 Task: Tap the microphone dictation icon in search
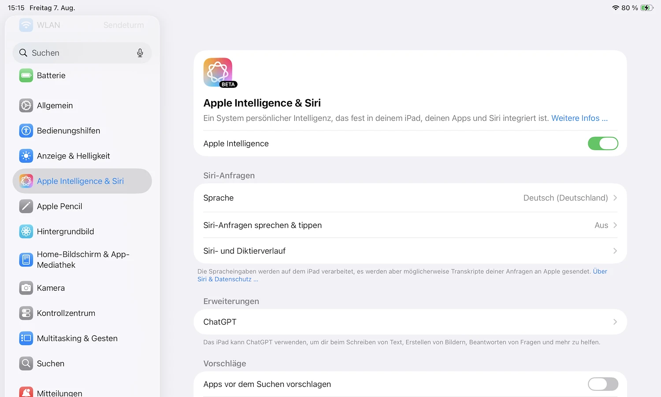click(140, 53)
